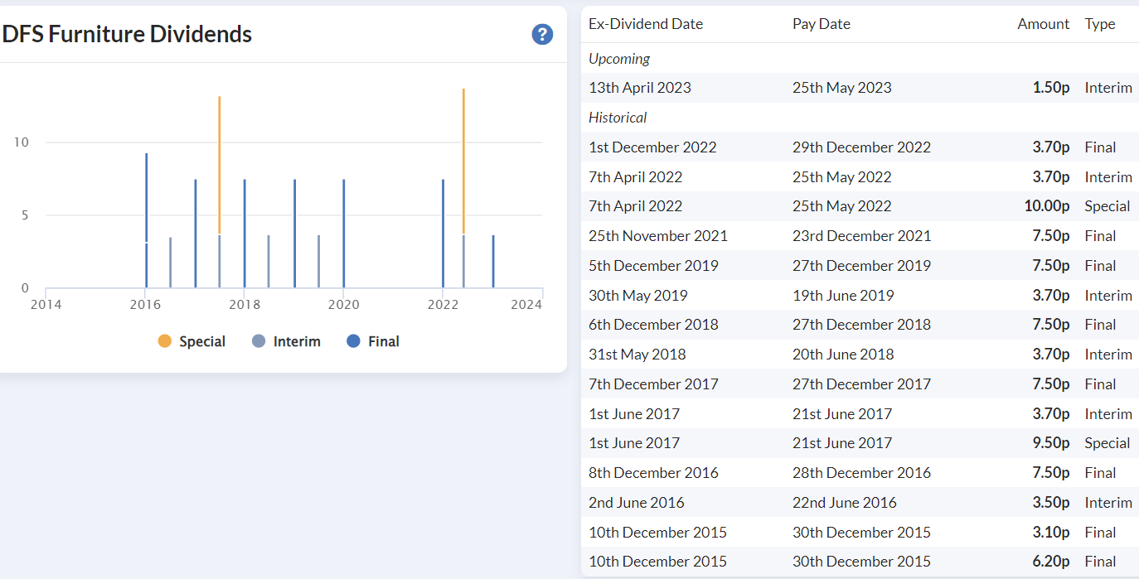Click Interim type in the 13th April 2023 row
Viewport: 1139px width, 579px height.
tap(1108, 88)
